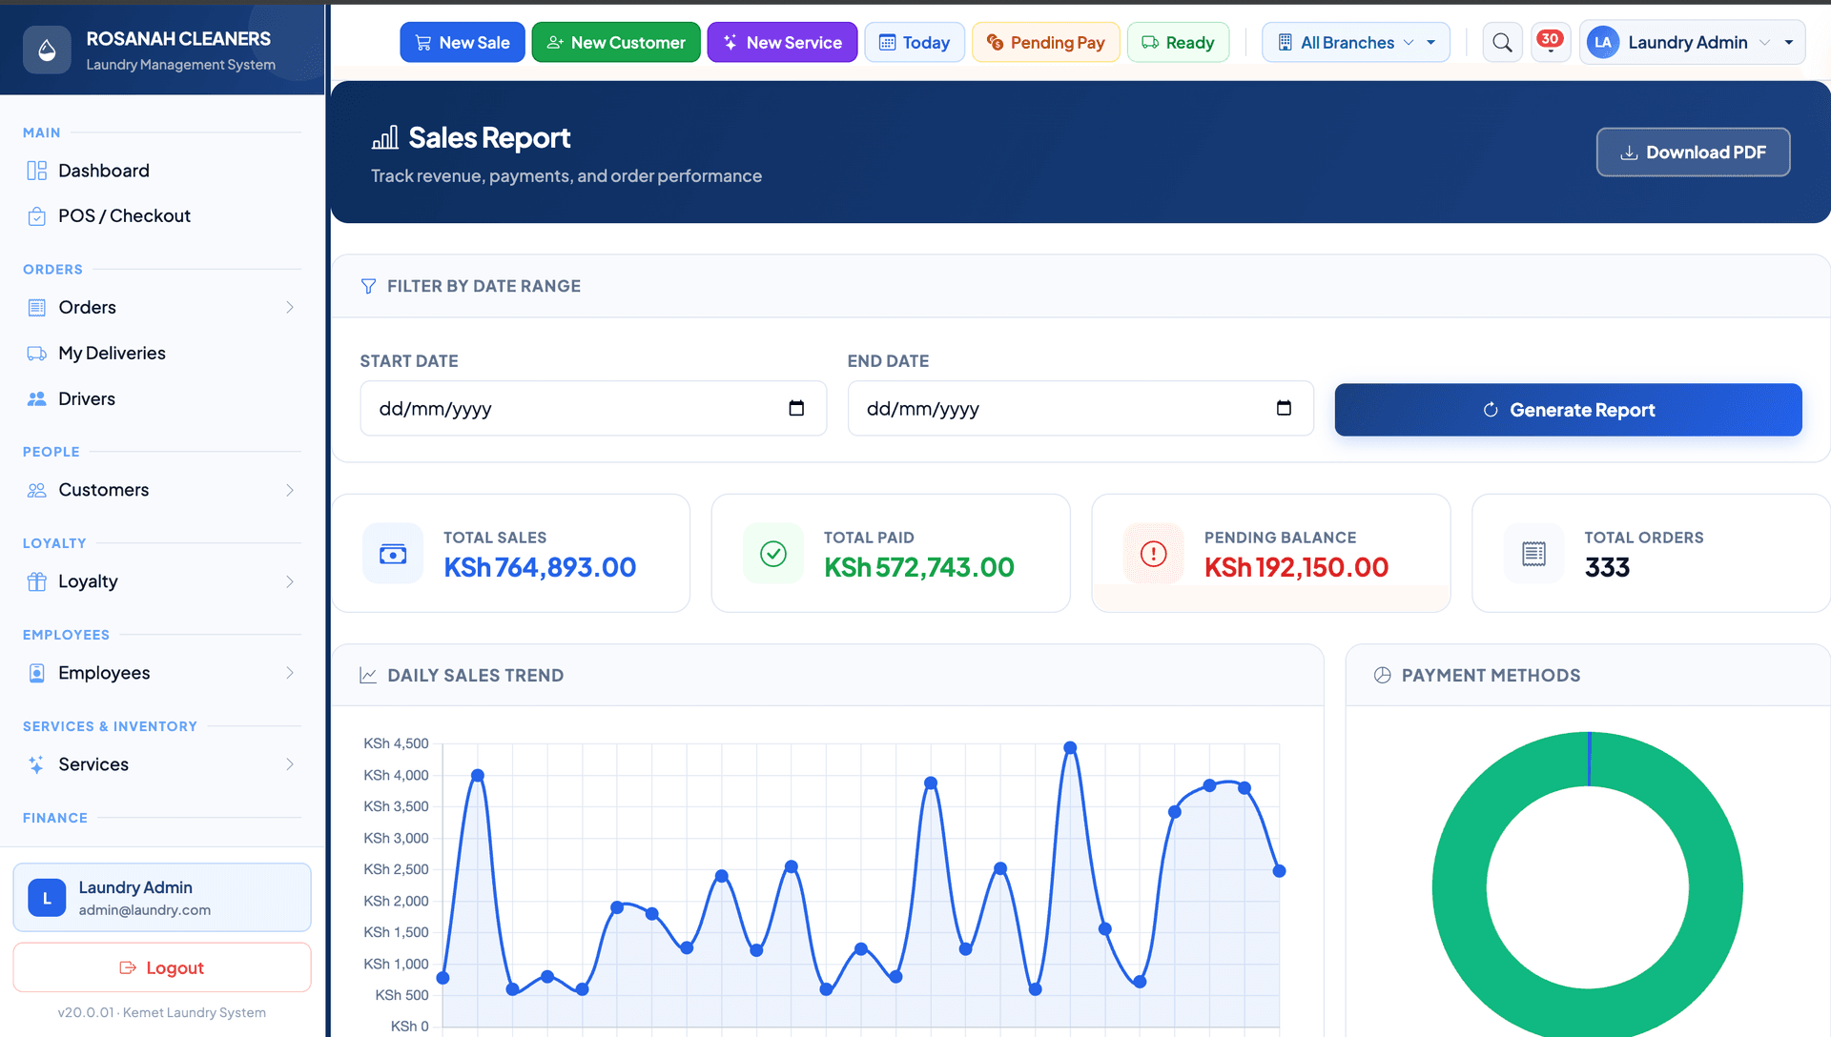Screen dimensions: 1831x1037
Task: Open POS / Checkout page
Action: (x=162, y=216)
